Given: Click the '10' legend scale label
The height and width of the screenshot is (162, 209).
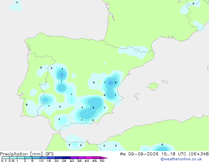Looking at the screenshot, I should pos(41,161).
